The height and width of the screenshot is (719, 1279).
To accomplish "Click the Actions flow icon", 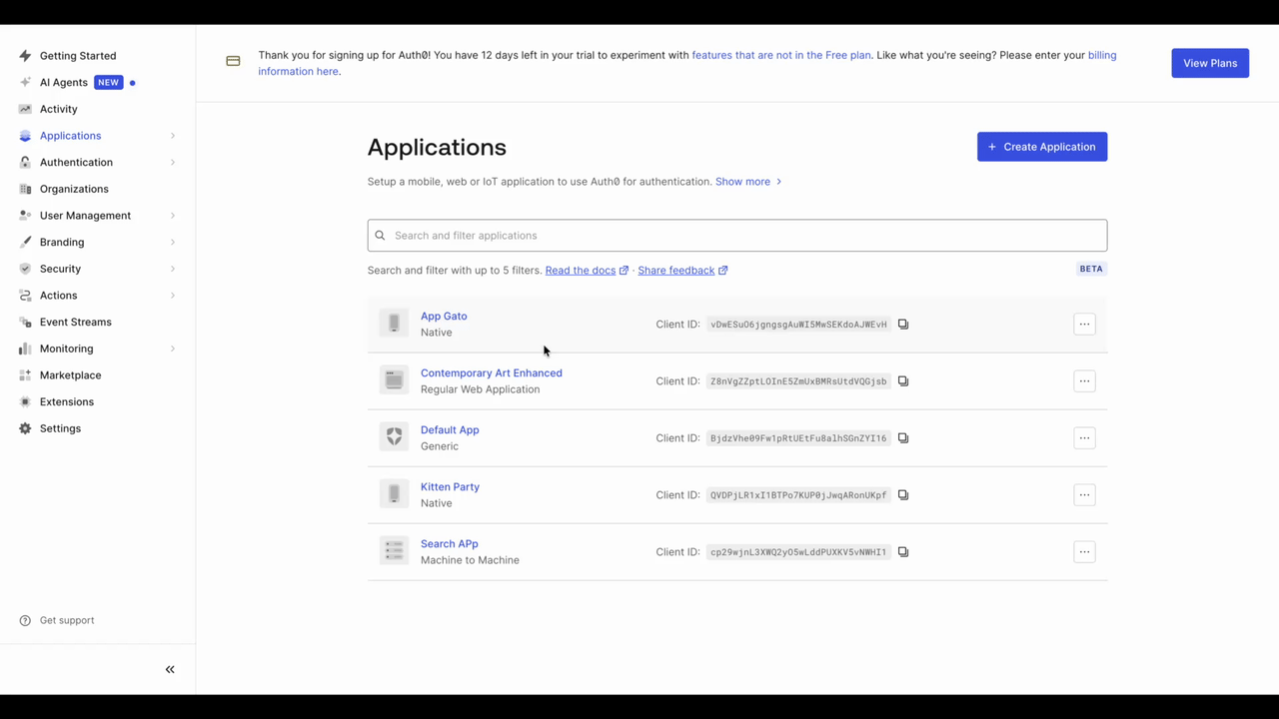I will click(25, 296).
